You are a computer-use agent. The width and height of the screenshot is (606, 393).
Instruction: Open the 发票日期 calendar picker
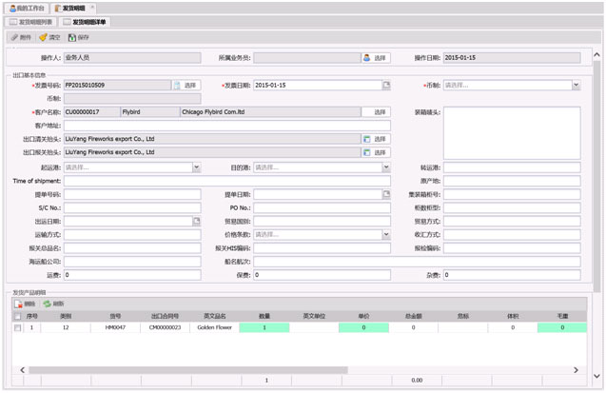point(386,85)
